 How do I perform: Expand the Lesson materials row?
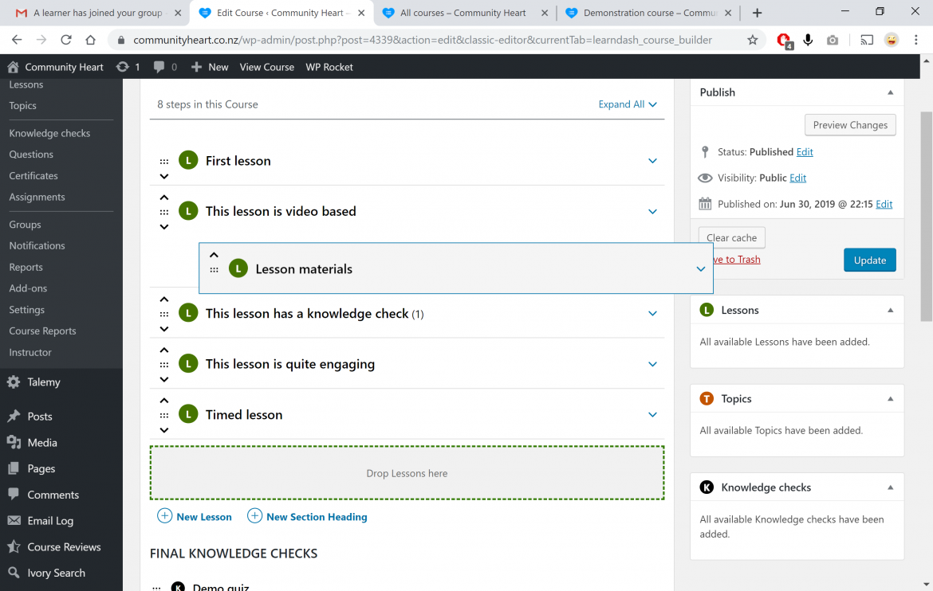[x=701, y=269]
